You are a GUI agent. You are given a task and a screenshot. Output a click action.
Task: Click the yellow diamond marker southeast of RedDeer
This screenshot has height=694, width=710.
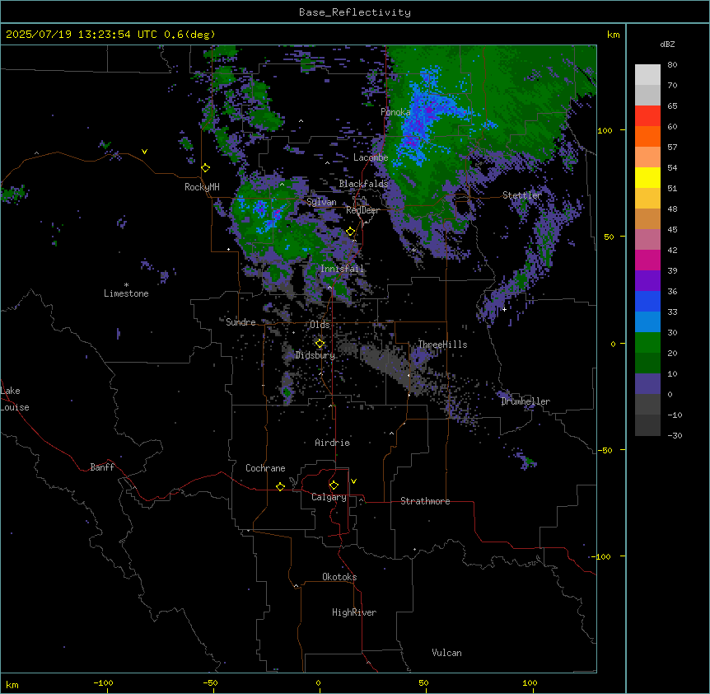[x=351, y=232]
